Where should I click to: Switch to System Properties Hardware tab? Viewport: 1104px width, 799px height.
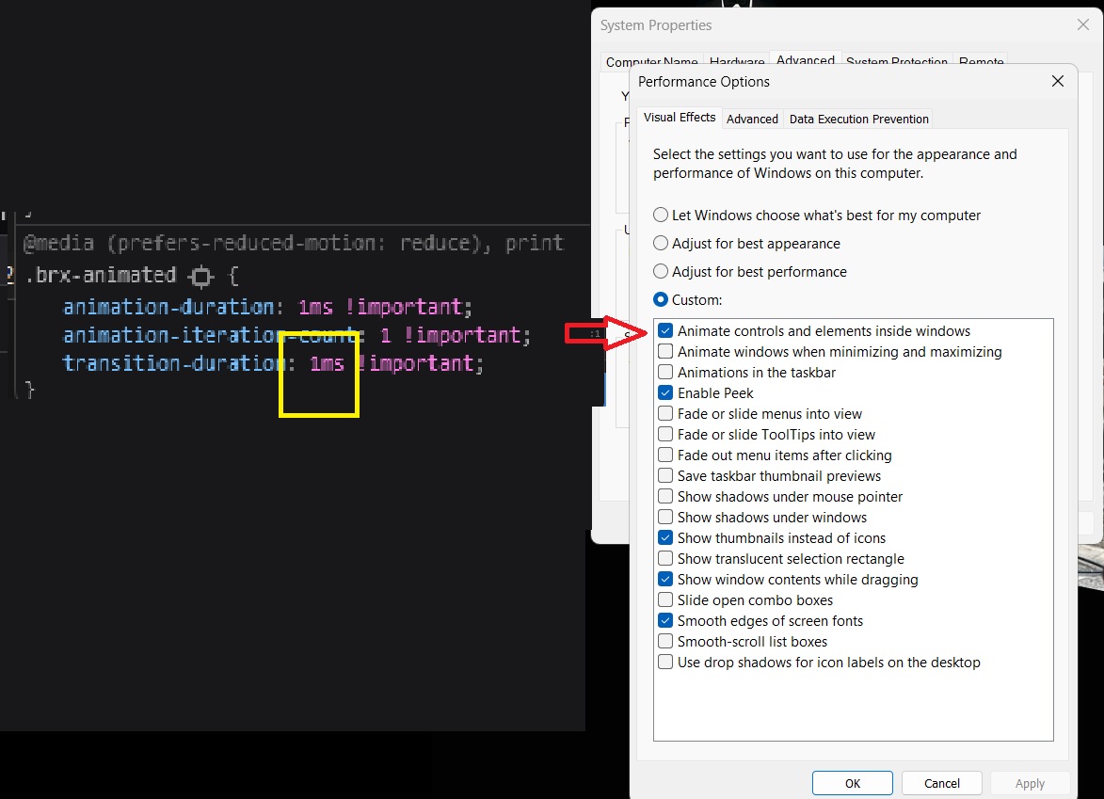coord(737,62)
